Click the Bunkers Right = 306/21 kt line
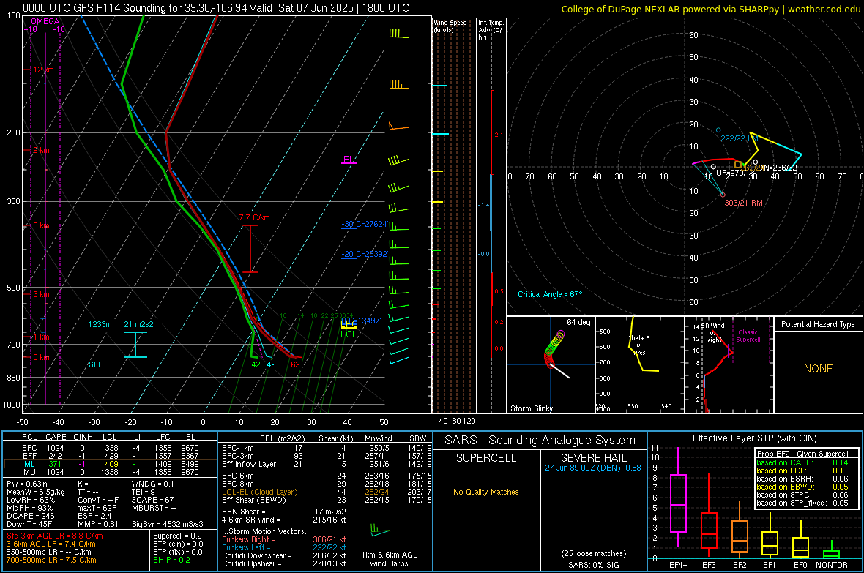 point(284,539)
